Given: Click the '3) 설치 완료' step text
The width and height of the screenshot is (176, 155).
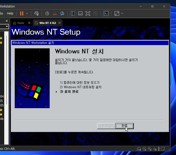Looking at the screenshot, I should pyautogui.click(x=69, y=91).
